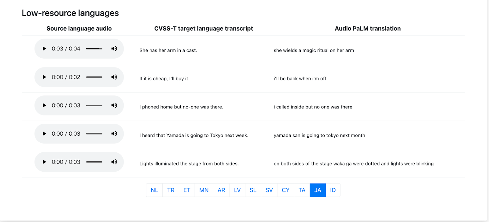Mute audio in the Yamada Tokyo row
Viewport: 489px width, 222px height.
pos(114,133)
